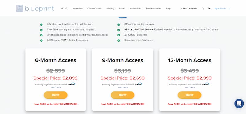Click the Affirm logo in 6-Month card

(72, 84)
